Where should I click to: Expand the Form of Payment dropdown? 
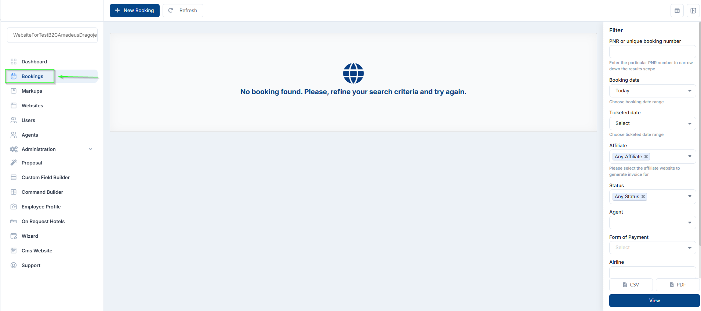(653, 248)
